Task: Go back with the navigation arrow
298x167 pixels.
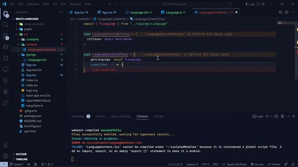Action: pyautogui.click(x=110, y=4)
